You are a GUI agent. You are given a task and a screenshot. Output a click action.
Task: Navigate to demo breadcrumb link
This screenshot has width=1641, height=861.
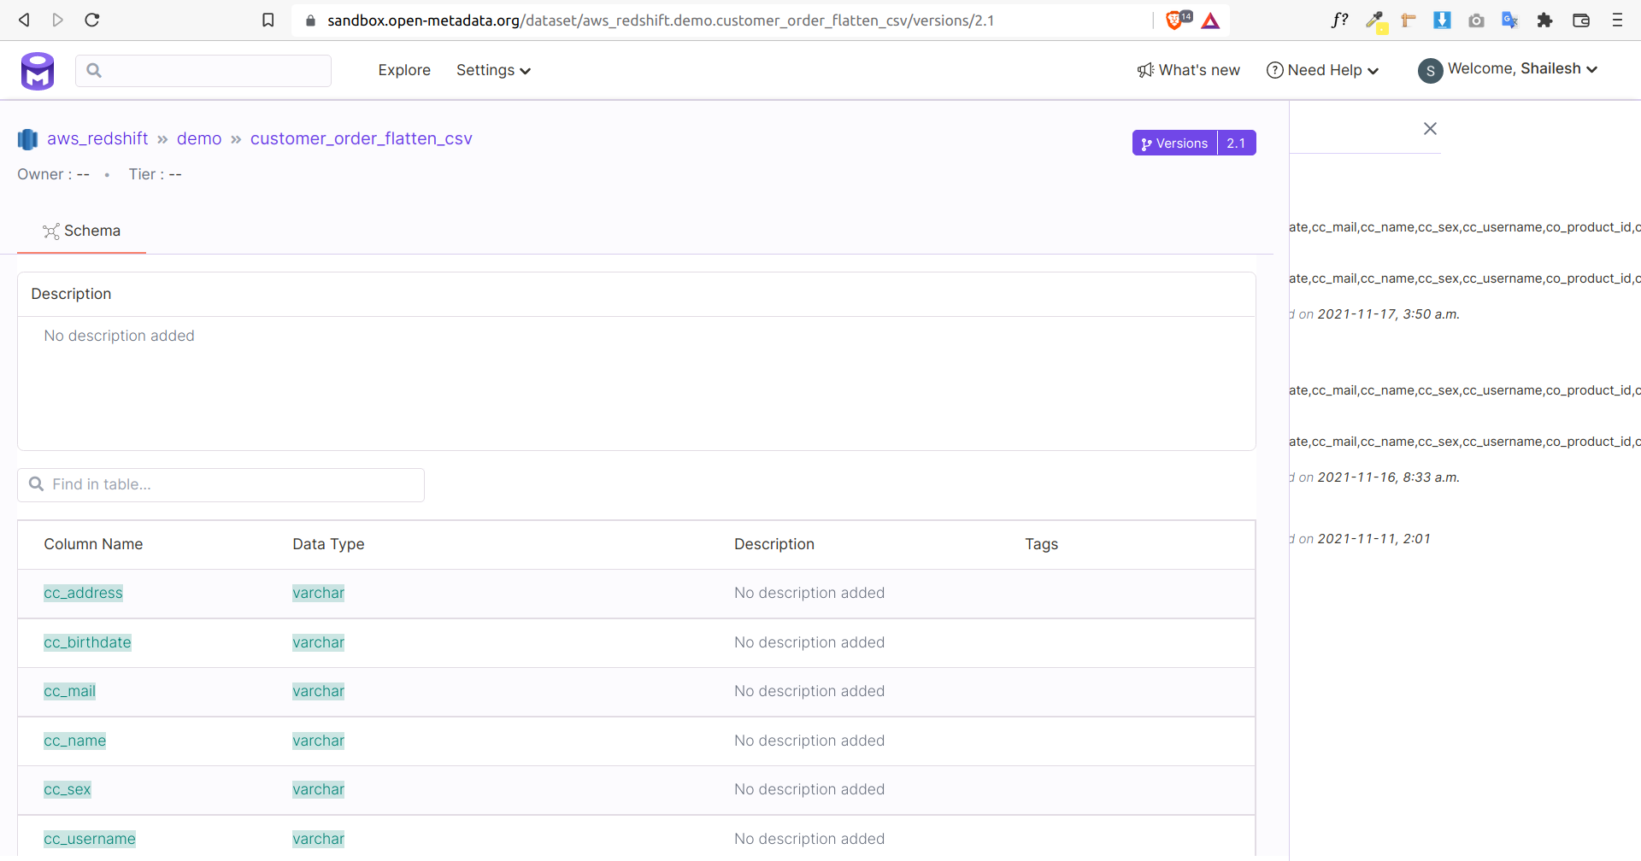(199, 138)
